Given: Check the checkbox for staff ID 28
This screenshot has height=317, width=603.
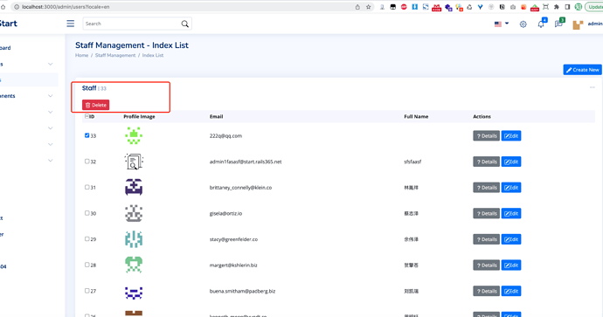Looking at the screenshot, I should coord(87,265).
